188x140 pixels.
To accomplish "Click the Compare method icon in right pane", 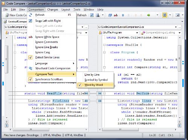I will 143,33.
